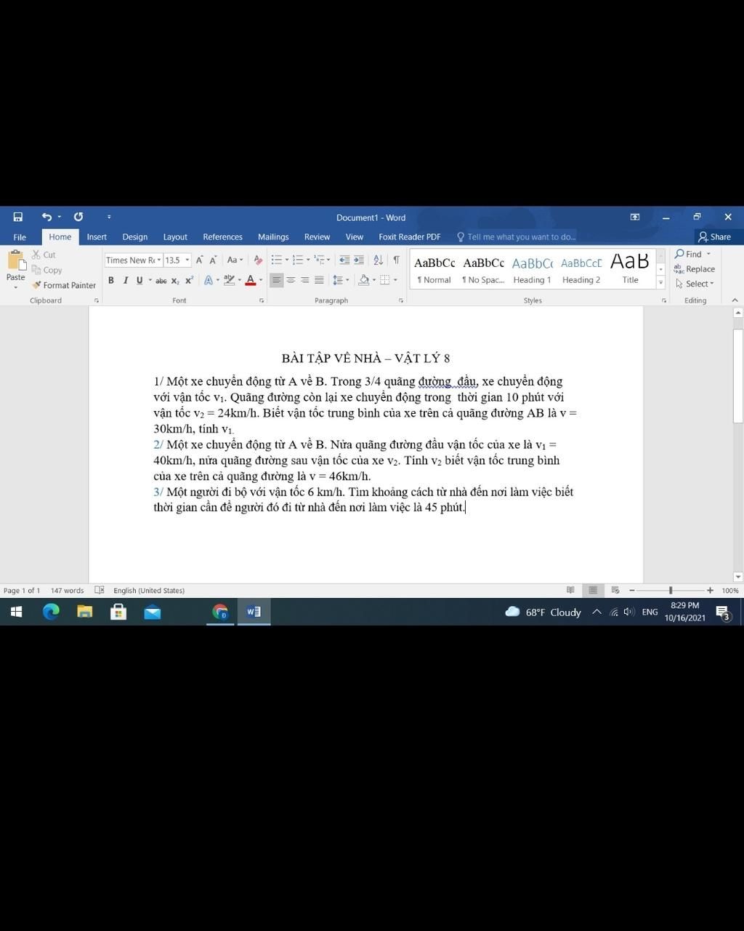Increase paragraph indent
This screenshot has height=931, width=744.
tap(359, 260)
